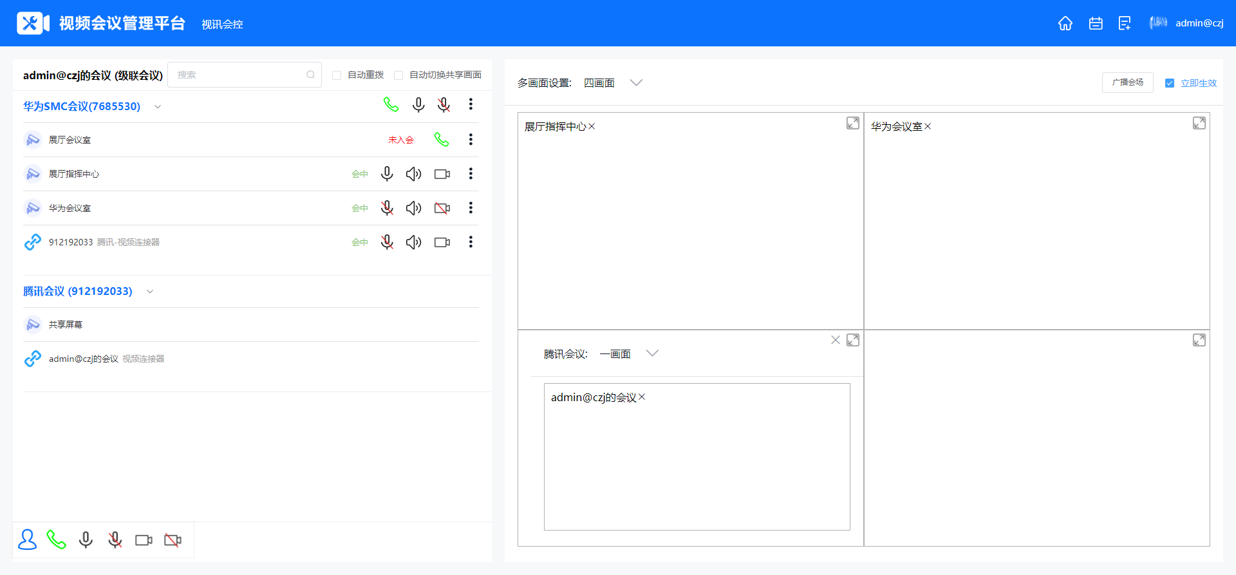1236x575 pixels.
Task: Call all in 华为SMC会议 with green phone
Action: tap(391, 104)
